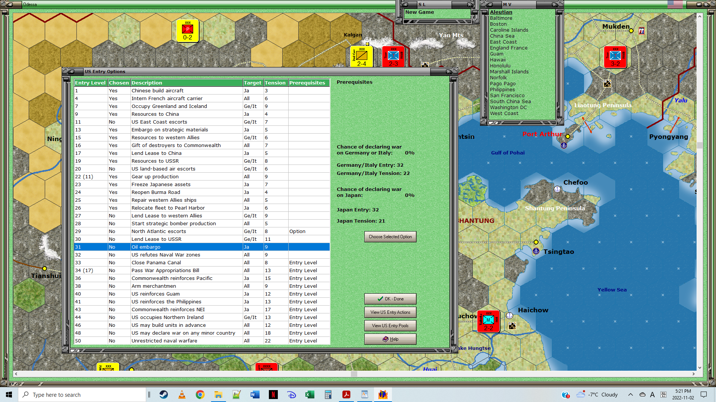Screen dimensions: 716x402
Task: Show hidden system tray icons
Action: point(631,395)
